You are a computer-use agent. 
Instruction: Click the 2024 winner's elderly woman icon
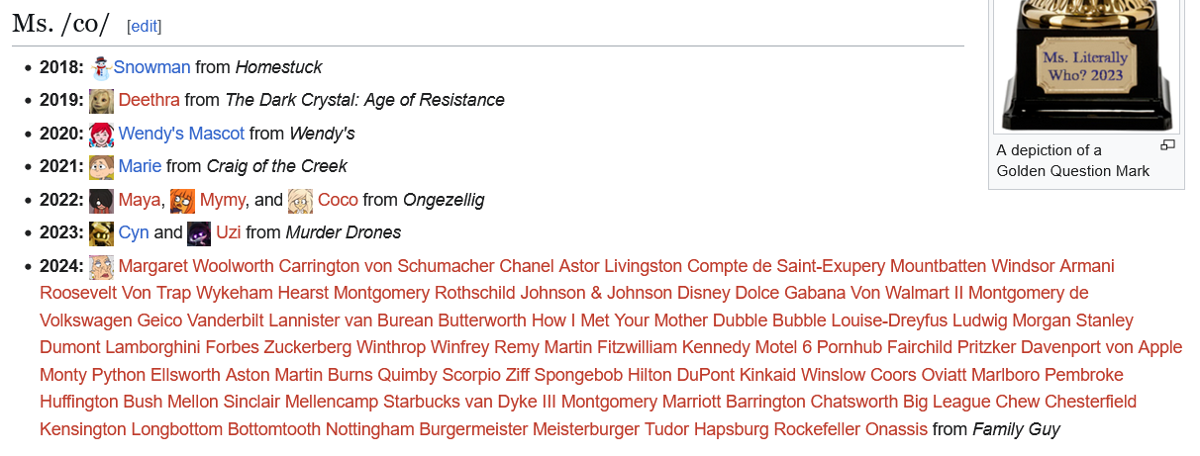click(x=101, y=267)
